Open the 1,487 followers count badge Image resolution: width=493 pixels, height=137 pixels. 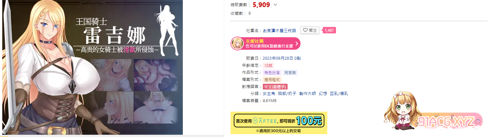click(x=329, y=30)
